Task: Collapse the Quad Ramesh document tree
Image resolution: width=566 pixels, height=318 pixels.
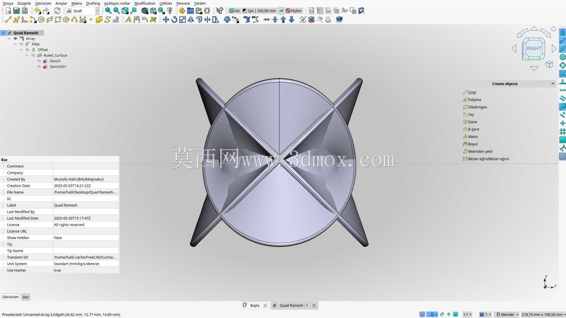Action: click(x=3, y=33)
